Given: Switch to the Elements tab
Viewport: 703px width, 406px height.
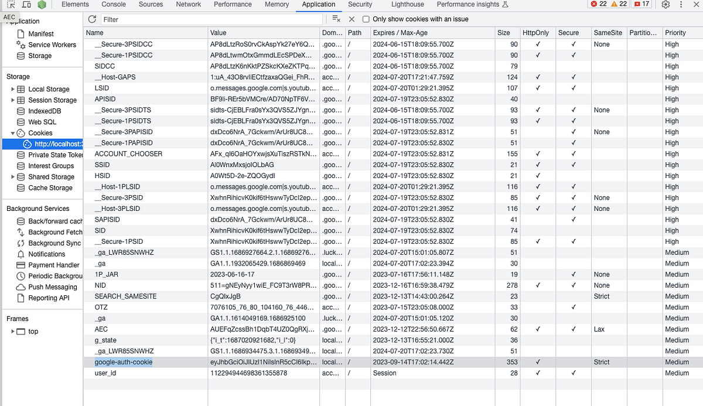Looking at the screenshot, I should pos(75,4).
